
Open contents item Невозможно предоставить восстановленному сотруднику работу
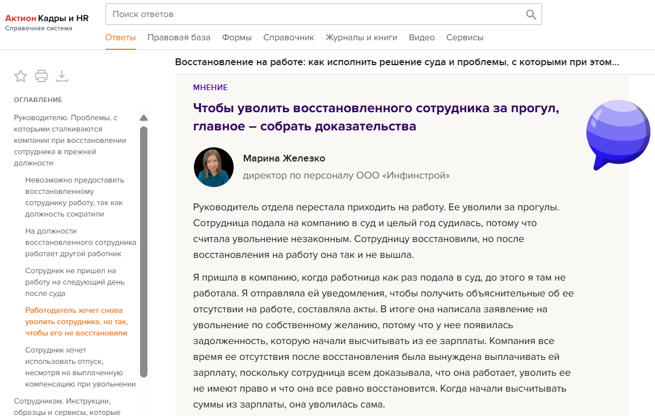click(75, 197)
